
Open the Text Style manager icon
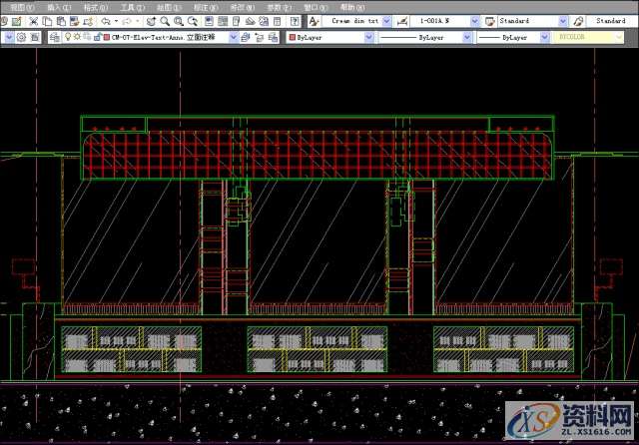tap(314, 21)
